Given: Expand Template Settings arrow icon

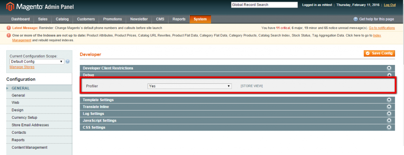Looking at the screenshot, I should pos(389,100).
